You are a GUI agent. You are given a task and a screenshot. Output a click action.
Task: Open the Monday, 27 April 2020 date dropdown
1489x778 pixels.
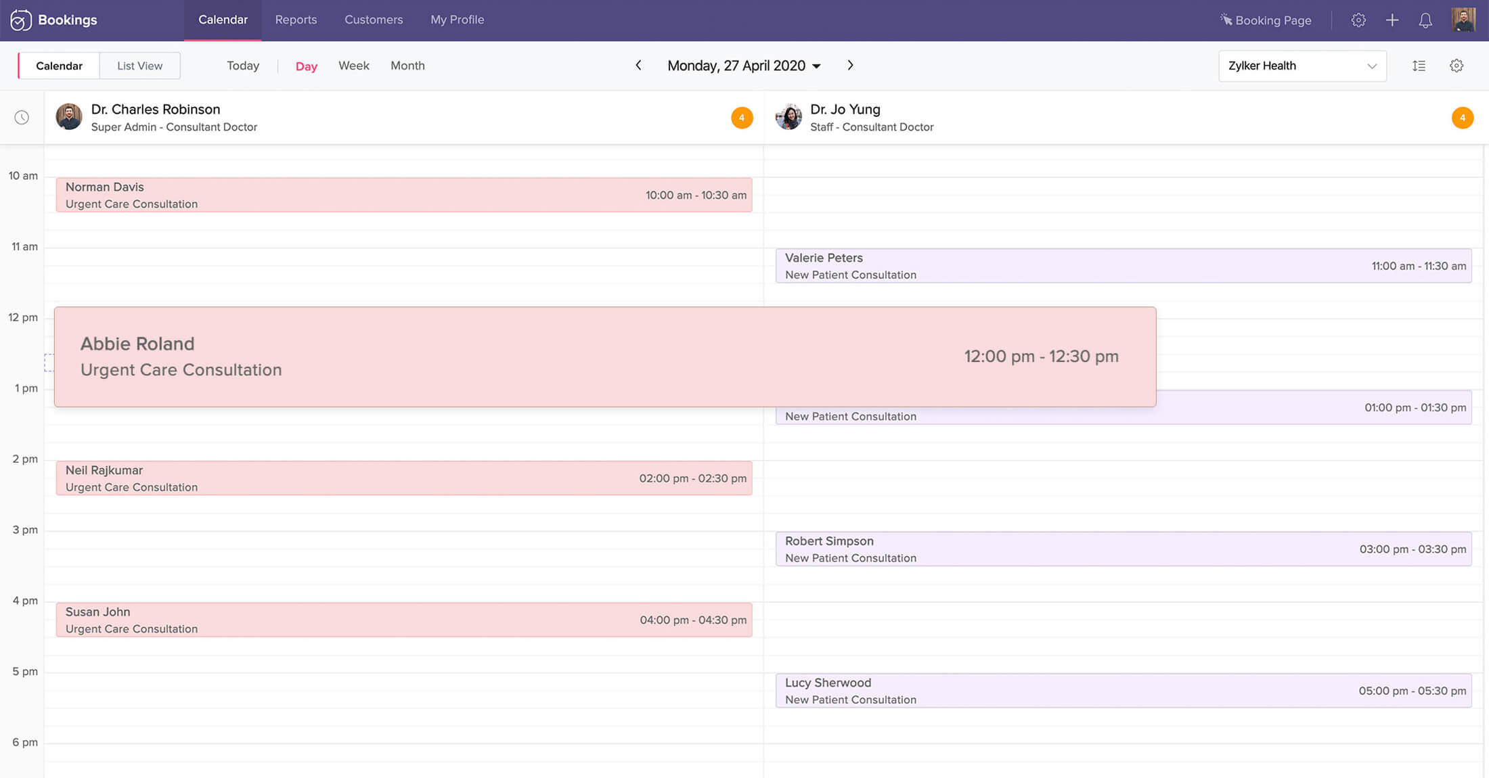[744, 66]
